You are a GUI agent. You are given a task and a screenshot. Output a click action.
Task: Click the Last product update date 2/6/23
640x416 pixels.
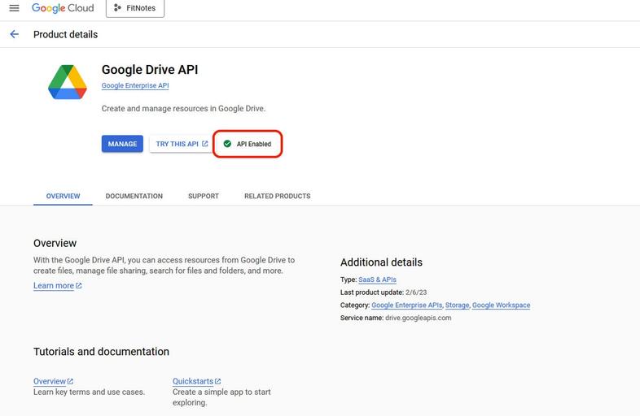[416, 292]
